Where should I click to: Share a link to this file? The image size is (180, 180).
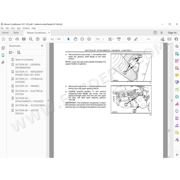click(163, 39)
